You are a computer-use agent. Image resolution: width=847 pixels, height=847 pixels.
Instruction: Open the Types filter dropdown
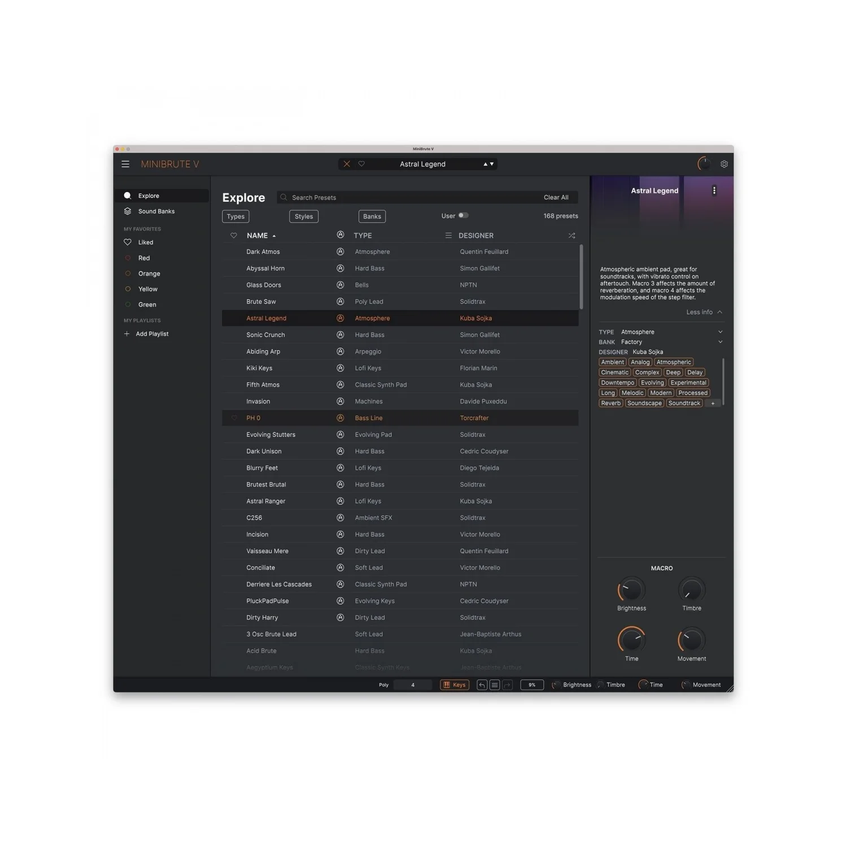pos(235,217)
